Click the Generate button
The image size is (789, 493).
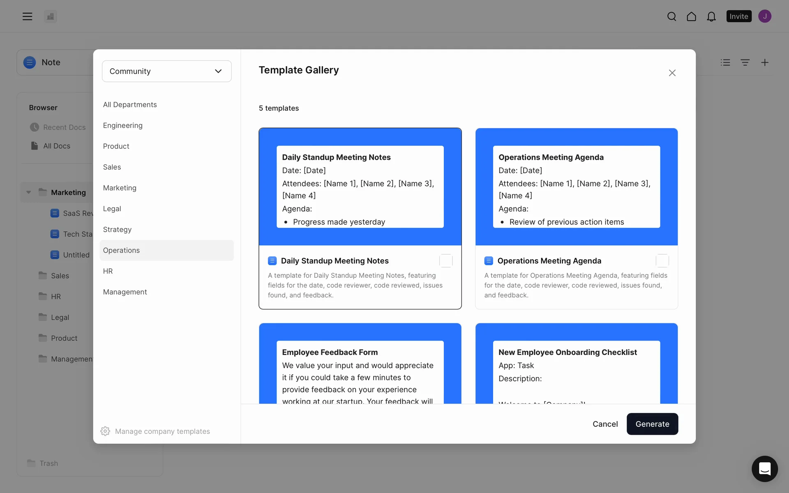(x=652, y=424)
